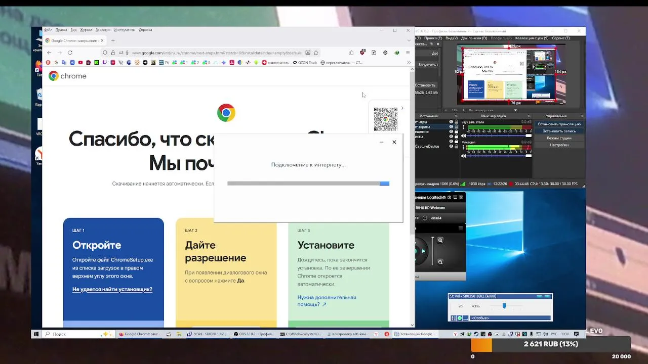
Task: Click the padlock site security icon
Action: pyautogui.click(x=113, y=53)
